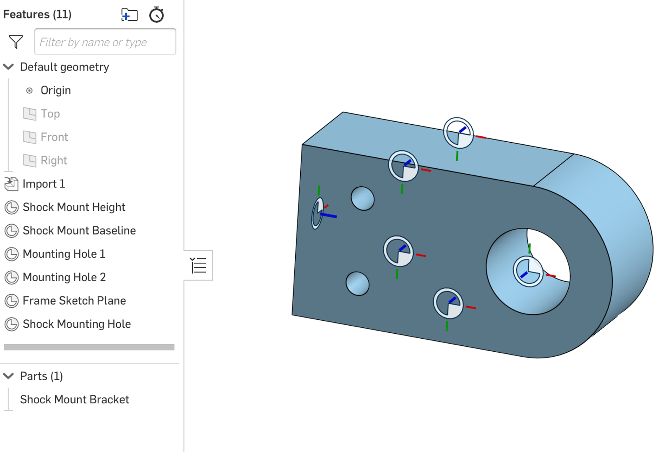
Task: Select the Front plane in feature tree
Action: pyautogui.click(x=54, y=137)
